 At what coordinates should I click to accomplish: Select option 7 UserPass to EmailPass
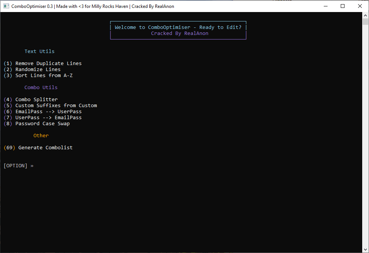click(x=43, y=117)
